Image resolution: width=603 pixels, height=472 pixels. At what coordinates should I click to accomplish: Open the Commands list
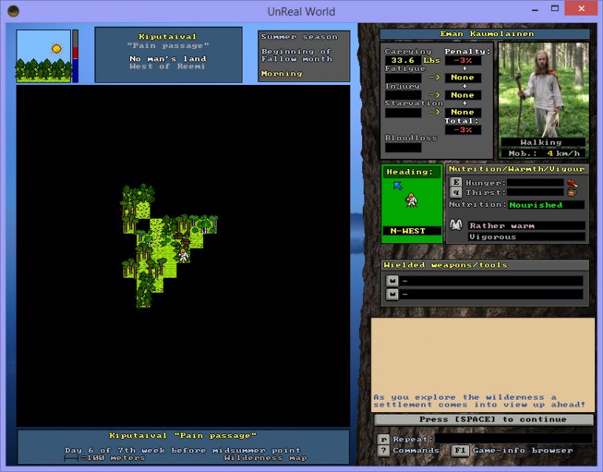416,451
